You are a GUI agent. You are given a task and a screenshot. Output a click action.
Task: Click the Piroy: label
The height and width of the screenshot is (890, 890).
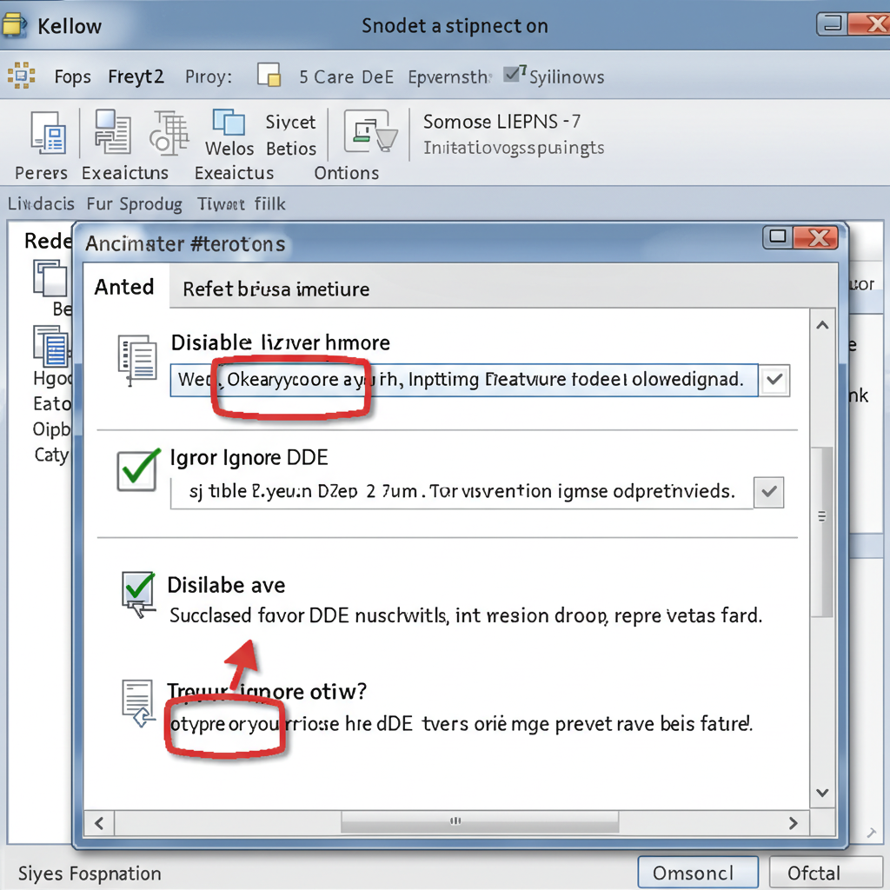(x=209, y=76)
